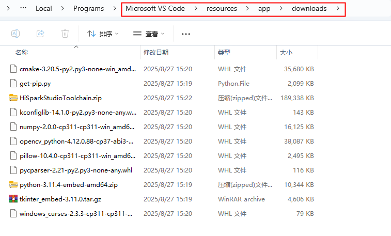Sort by the 修改日期 column header
Screen dimensions: 391x236
click(155, 52)
